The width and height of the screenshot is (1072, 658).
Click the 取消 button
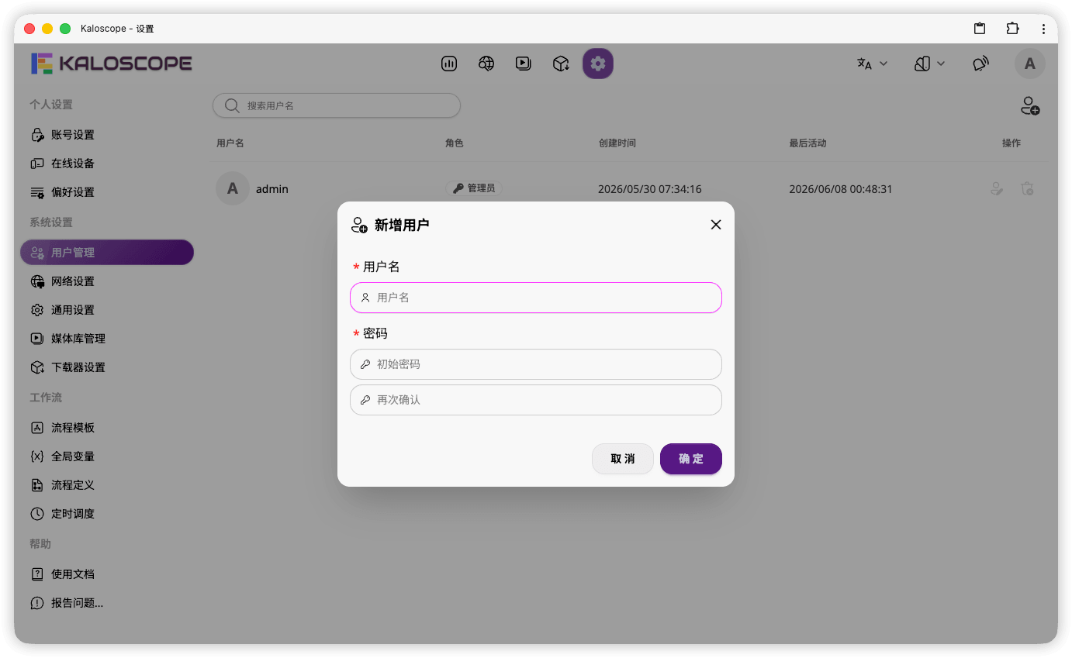coord(623,459)
